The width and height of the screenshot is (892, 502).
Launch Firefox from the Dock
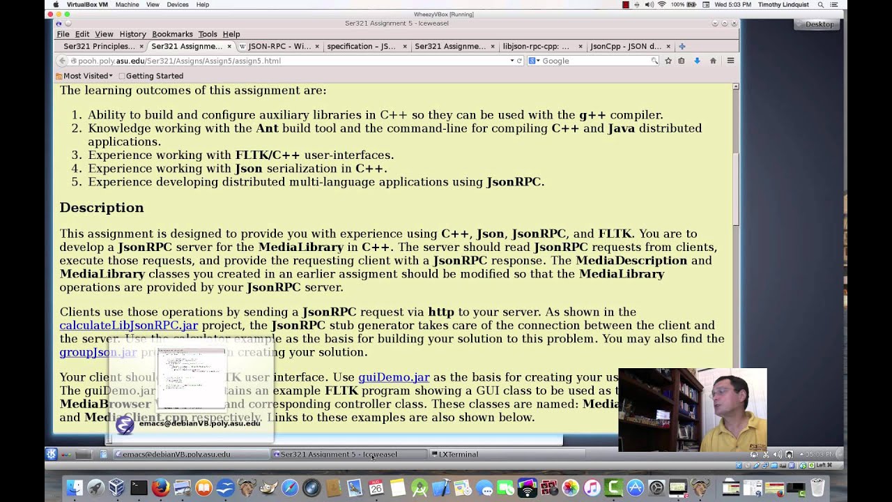[x=160, y=488]
